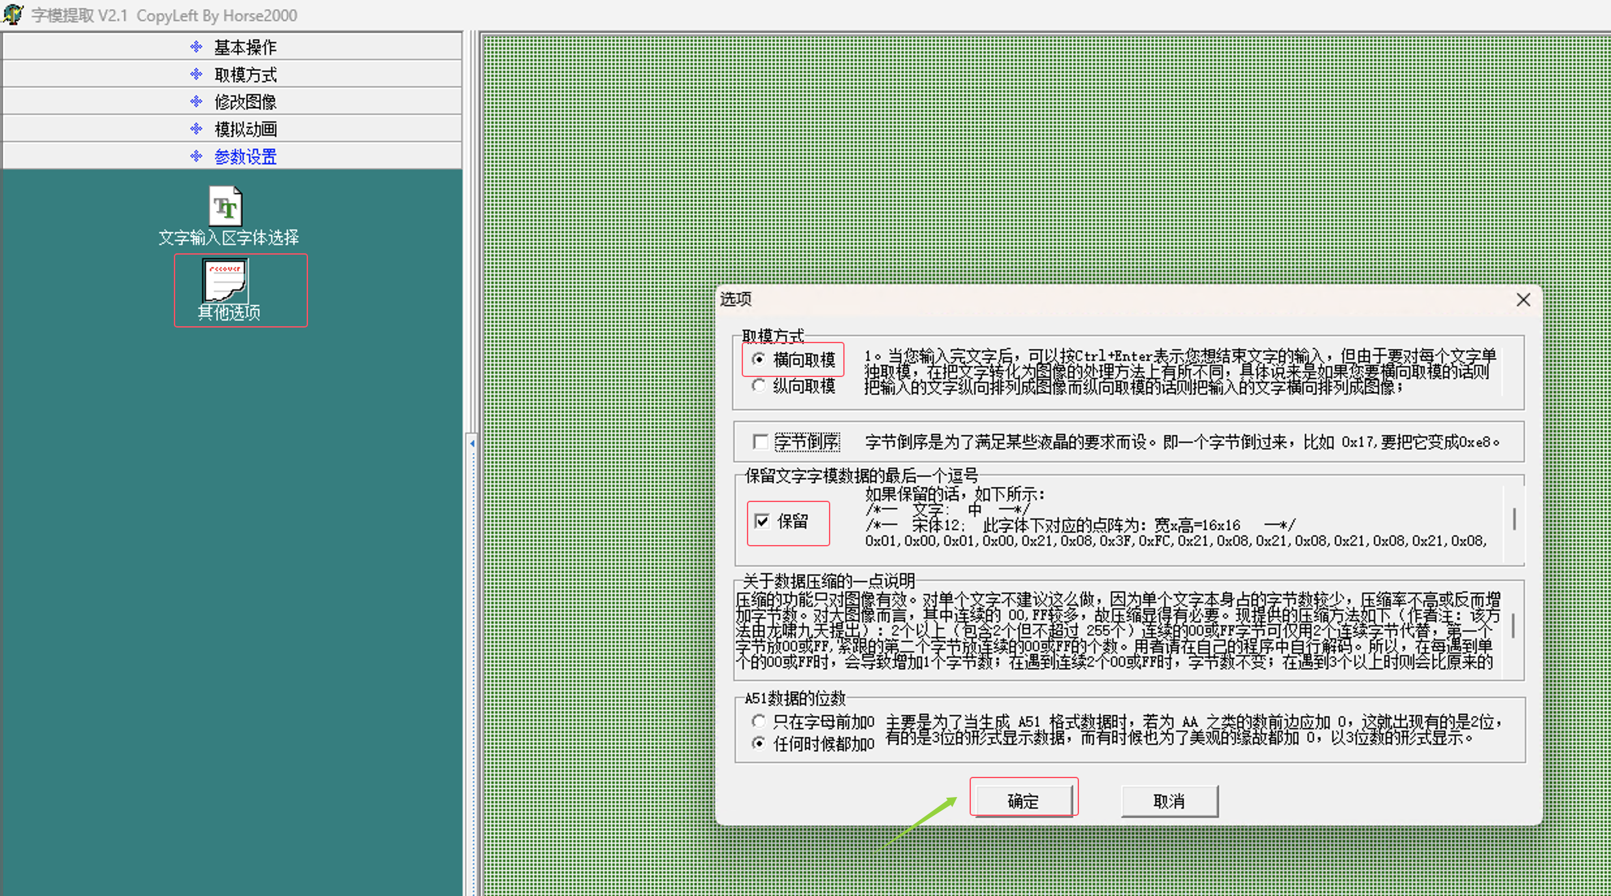Select the 纵向取模 radio button

(759, 385)
